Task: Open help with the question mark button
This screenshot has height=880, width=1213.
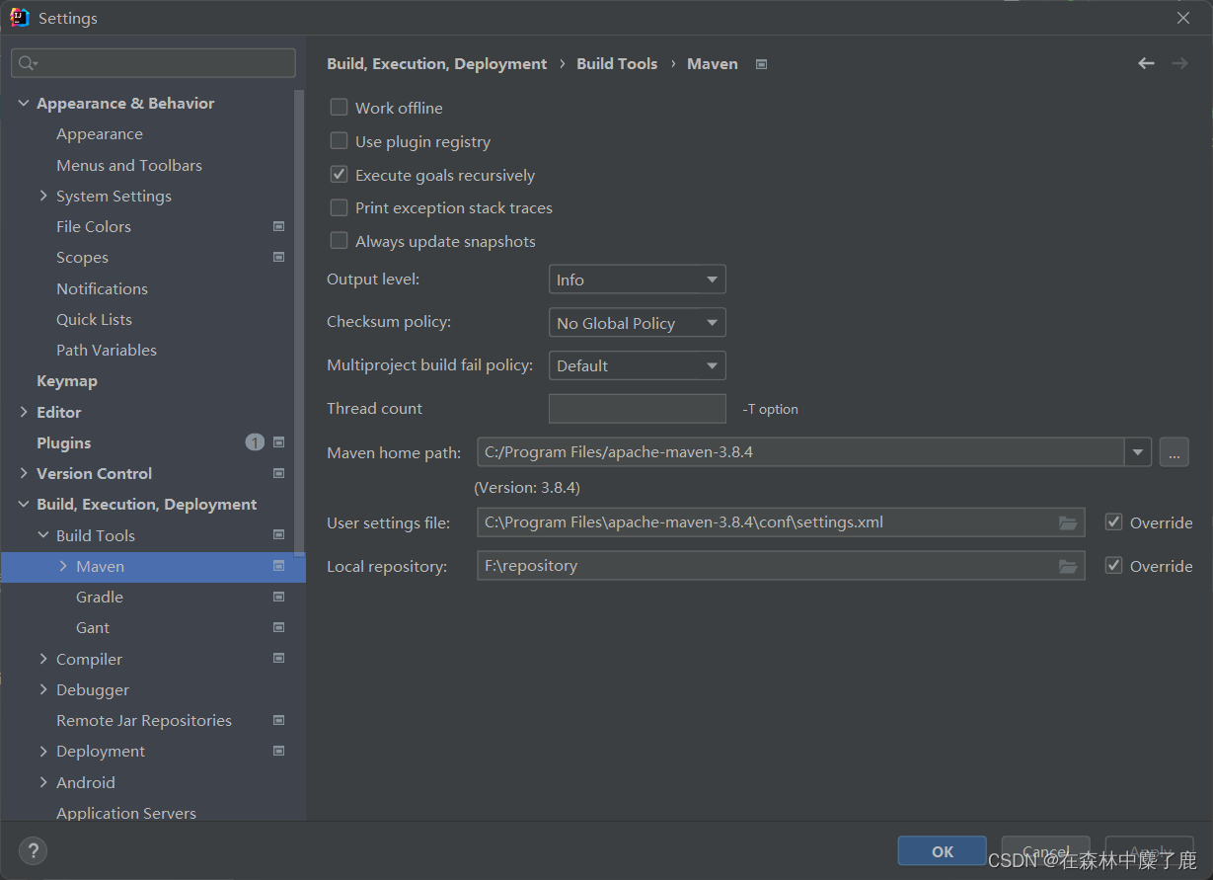Action: (x=33, y=850)
